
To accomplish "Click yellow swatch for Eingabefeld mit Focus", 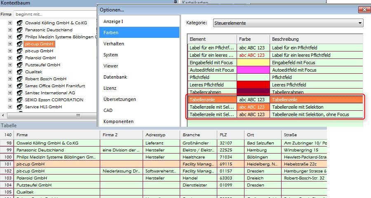I will (253, 63).
